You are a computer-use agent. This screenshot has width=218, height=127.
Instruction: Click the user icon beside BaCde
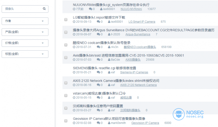(x=109, y=60)
